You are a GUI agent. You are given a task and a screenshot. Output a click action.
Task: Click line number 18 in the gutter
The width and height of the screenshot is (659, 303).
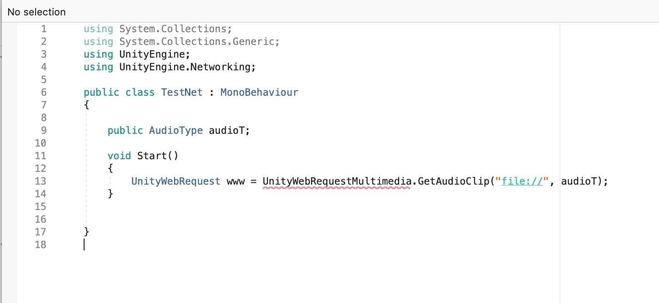pyautogui.click(x=40, y=245)
